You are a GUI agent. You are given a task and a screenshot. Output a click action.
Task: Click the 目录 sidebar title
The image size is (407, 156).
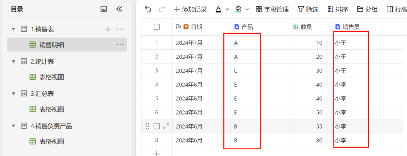(17, 10)
